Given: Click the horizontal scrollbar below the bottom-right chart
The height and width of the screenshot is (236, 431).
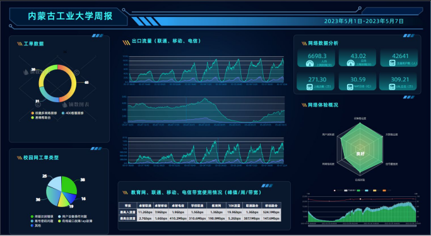Looking at the screenshot, I should (x=362, y=226).
